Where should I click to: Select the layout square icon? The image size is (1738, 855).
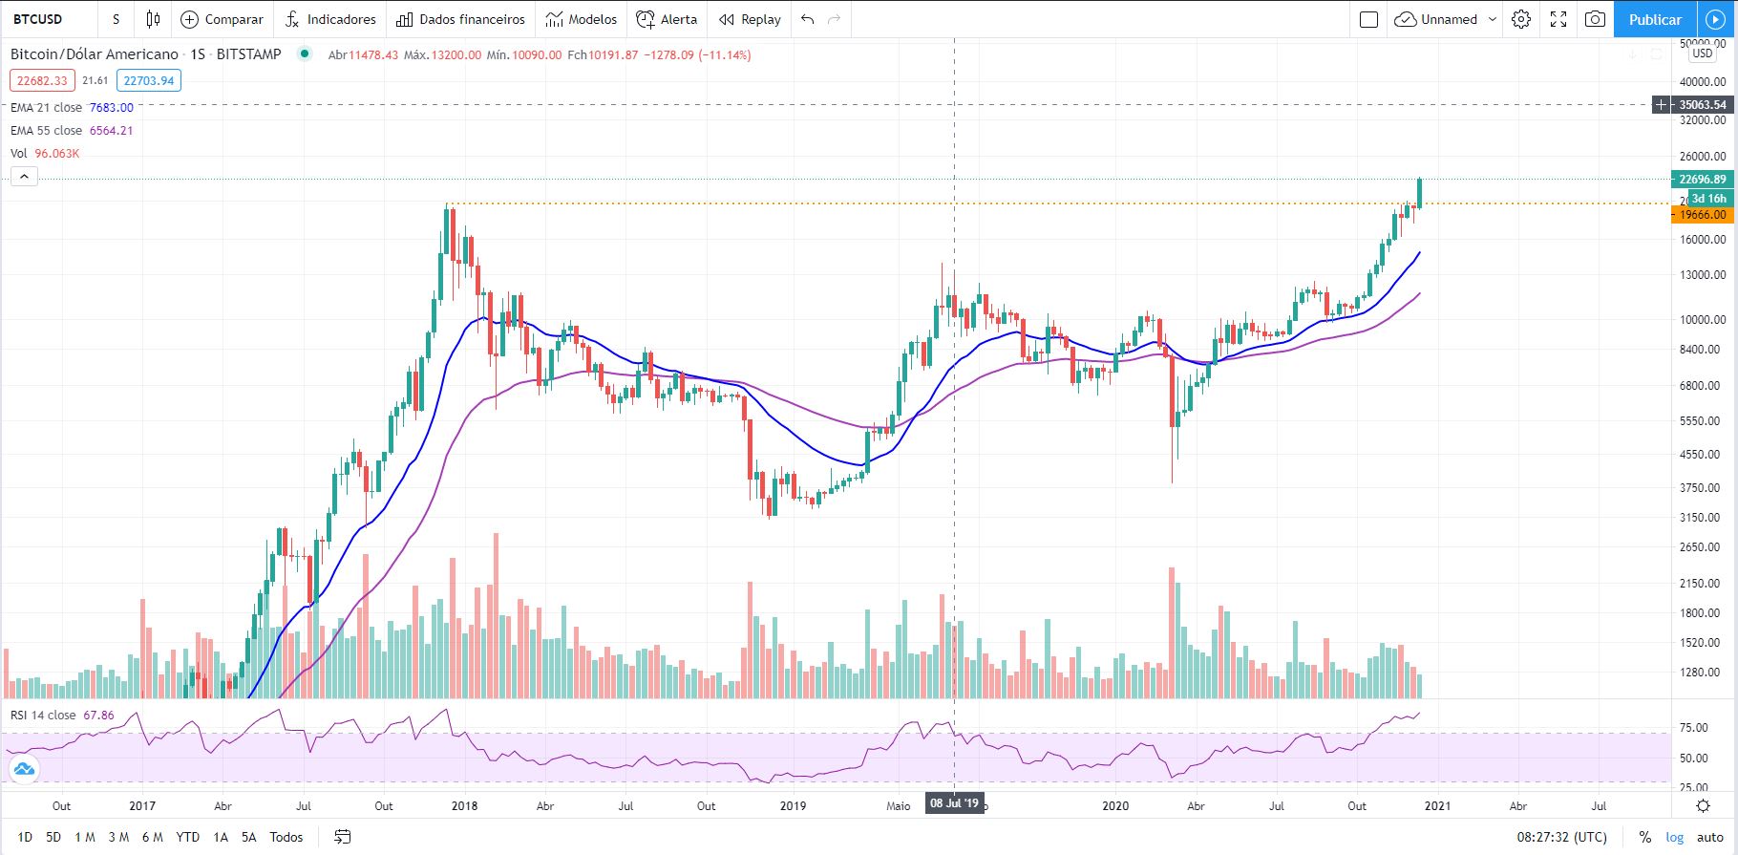(1368, 19)
